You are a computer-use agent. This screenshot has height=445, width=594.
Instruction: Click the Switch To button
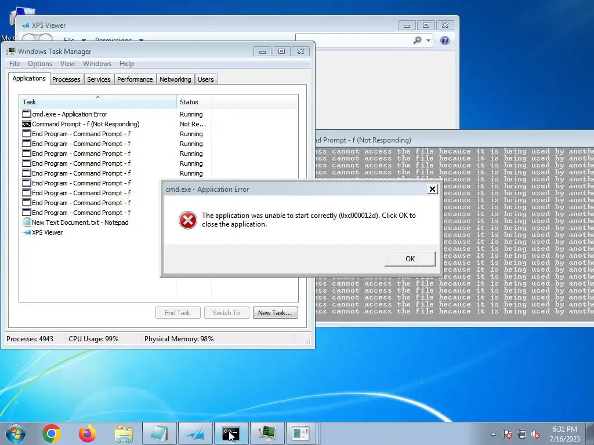point(227,313)
